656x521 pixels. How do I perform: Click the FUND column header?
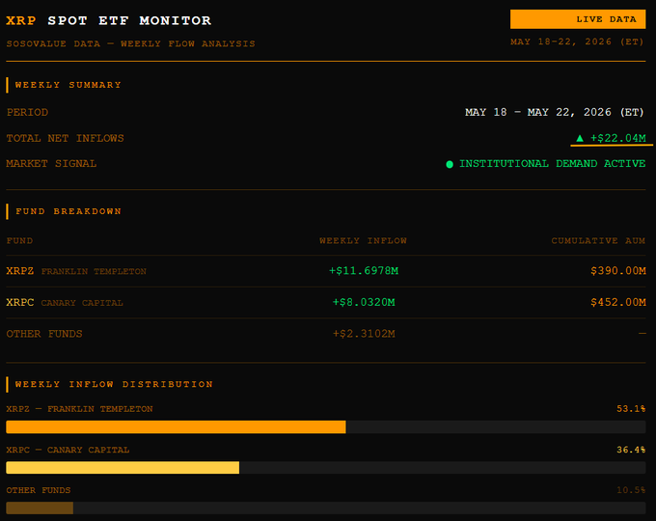pyautogui.click(x=19, y=240)
